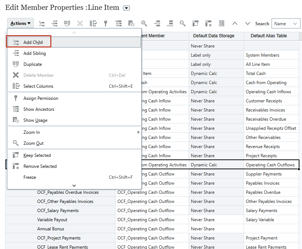Click the menu's upward scroll chevron
The image size is (302, 249).
pos(74,33)
